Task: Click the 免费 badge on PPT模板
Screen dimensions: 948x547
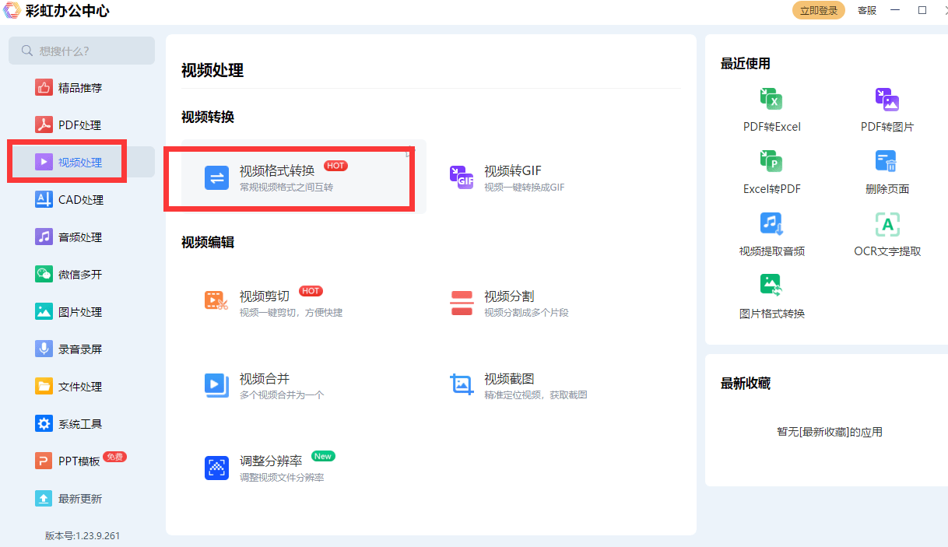Action: (x=114, y=457)
